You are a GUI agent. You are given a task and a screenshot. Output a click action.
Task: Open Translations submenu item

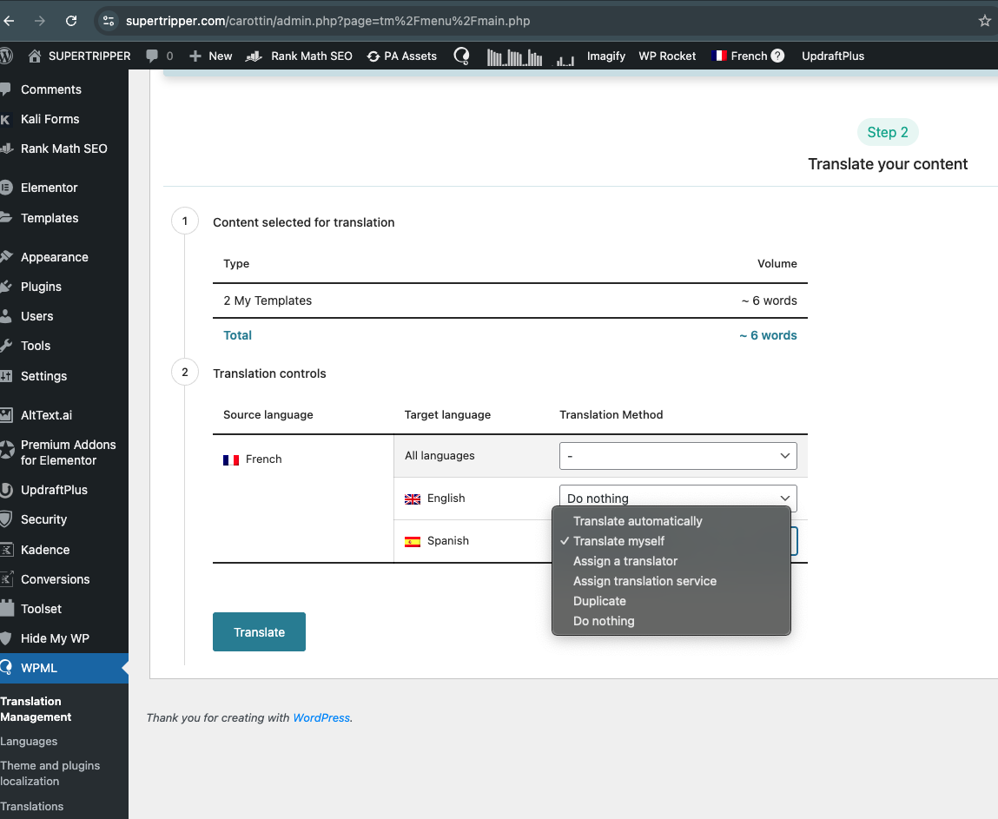pyautogui.click(x=32, y=806)
